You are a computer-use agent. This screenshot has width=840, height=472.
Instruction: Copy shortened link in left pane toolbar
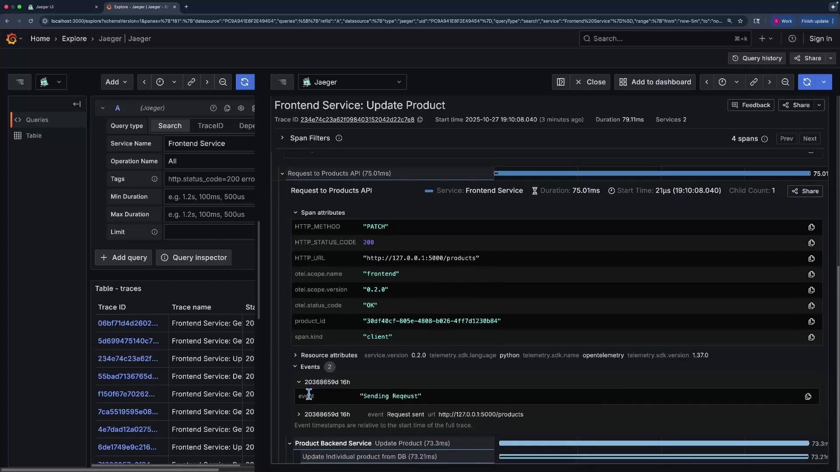(x=191, y=82)
